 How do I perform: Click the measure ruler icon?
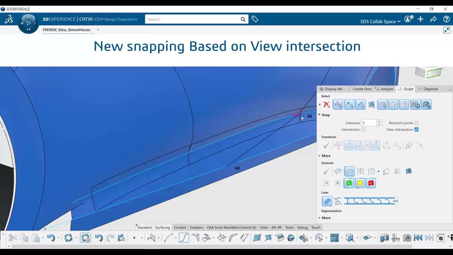click(x=395, y=238)
